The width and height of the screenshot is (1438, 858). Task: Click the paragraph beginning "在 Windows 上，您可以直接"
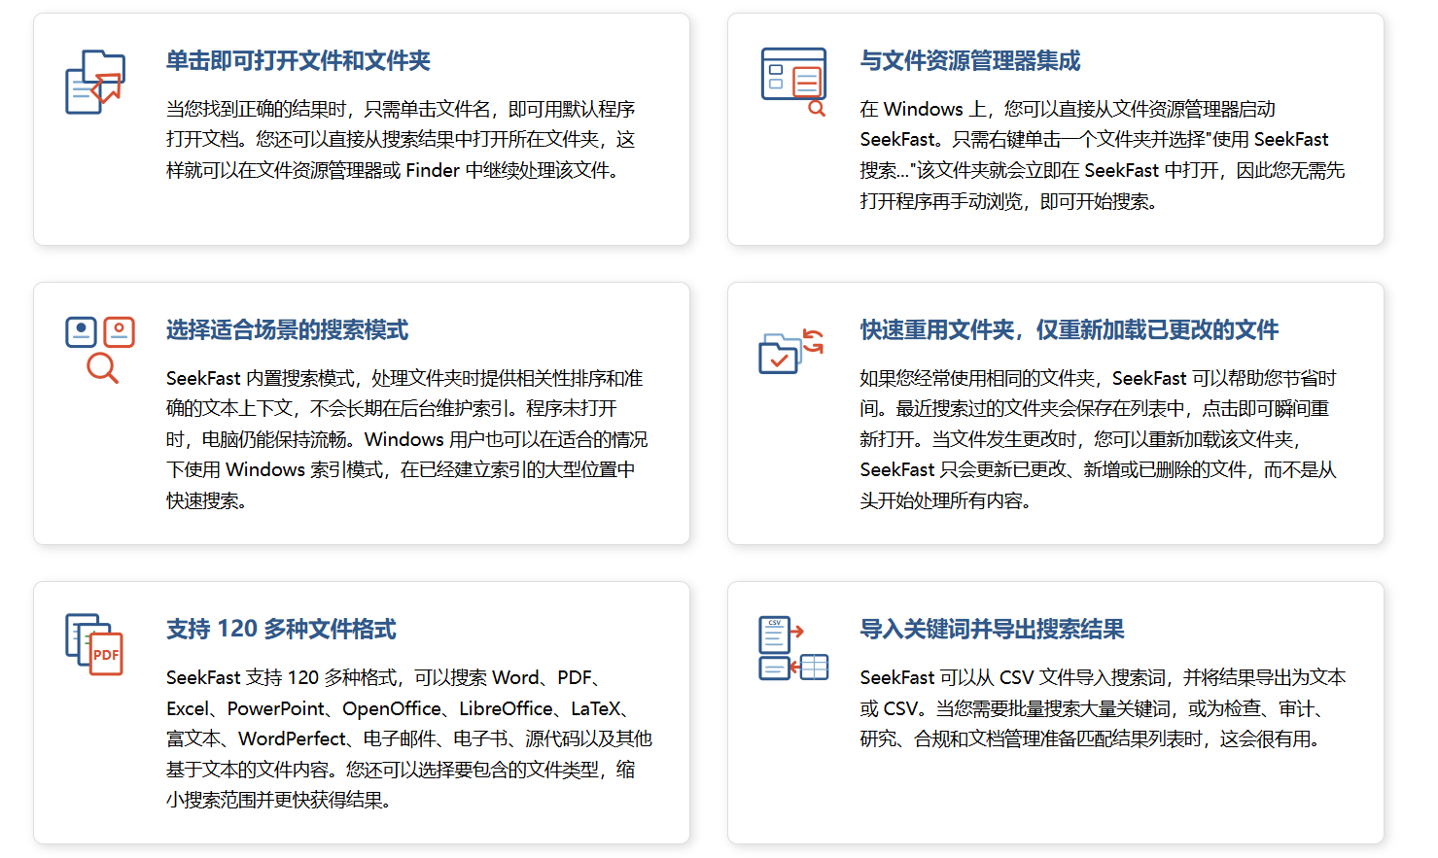click(x=1103, y=155)
